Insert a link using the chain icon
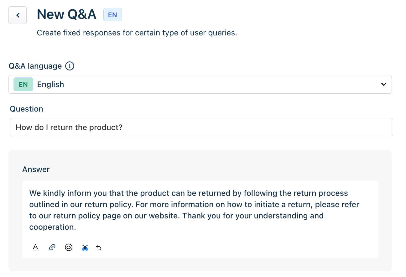The width and height of the screenshot is (406, 277). click(x=52, y=248)
